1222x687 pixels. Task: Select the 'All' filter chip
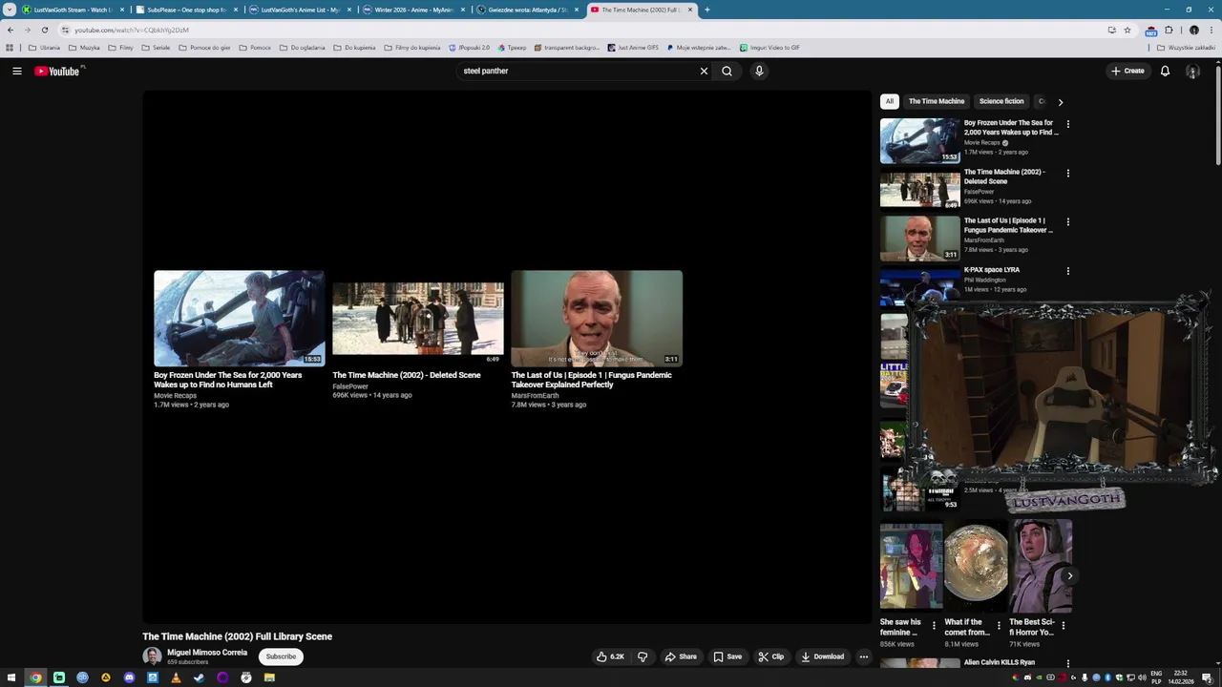[x=889, y=101]
